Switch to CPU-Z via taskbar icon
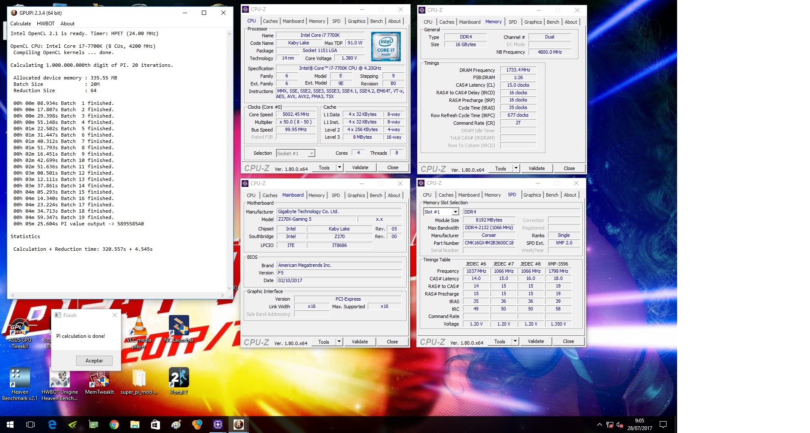810x433 pixels. pos(218,425)
